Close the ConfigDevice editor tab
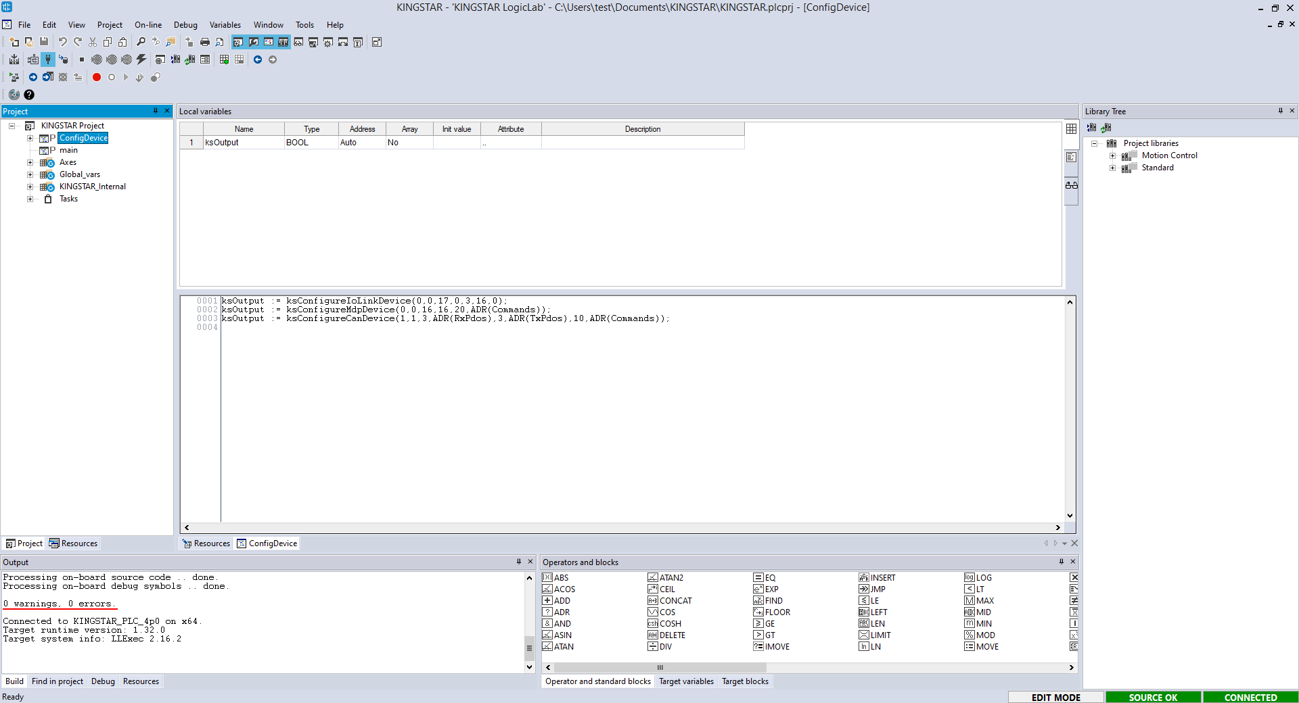 click(1074, 543)
